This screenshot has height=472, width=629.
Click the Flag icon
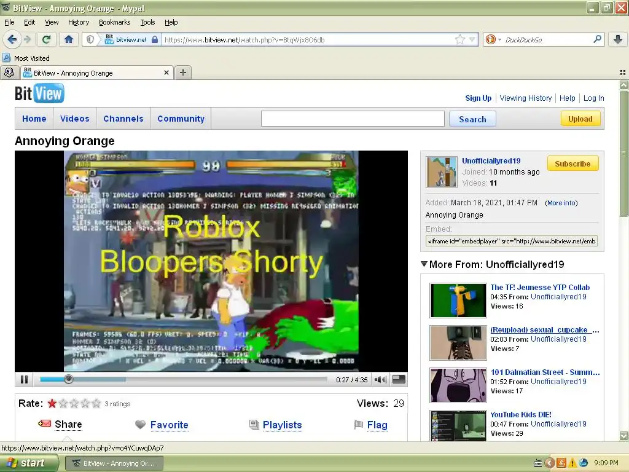pyautogui.click(x=358, y=424)
